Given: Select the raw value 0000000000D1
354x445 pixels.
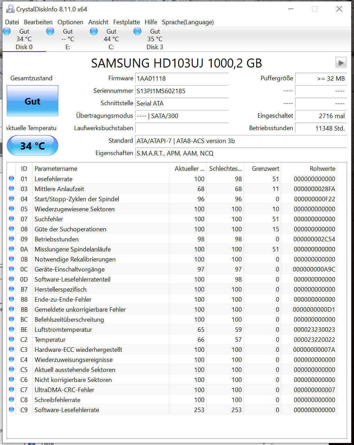Looking at the screenshot, I should pyautogui.click(x=314, y=310).
